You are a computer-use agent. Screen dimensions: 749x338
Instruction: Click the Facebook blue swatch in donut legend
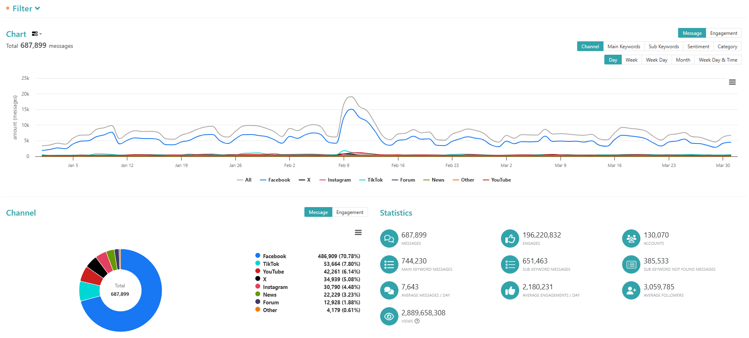pyautogui.click(x=258, y=256)
